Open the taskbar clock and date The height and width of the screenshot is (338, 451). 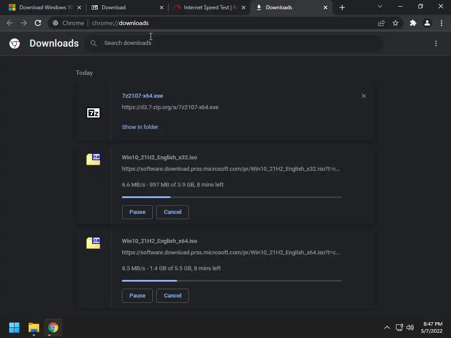click(x=432, y=327)
